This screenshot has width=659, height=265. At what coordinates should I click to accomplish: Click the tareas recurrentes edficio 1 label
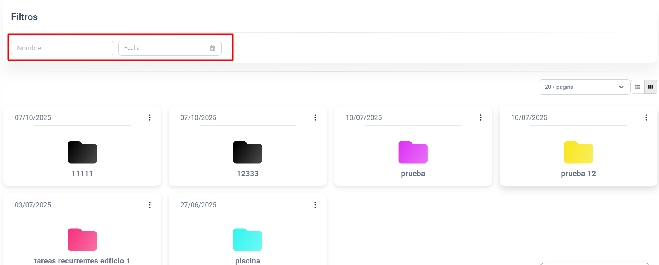(82, 260)
